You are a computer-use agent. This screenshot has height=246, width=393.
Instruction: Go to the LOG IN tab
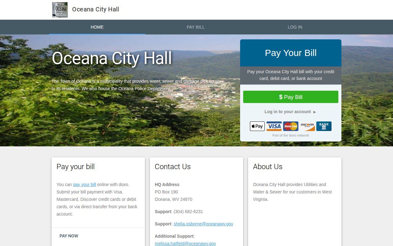(295, 27)
